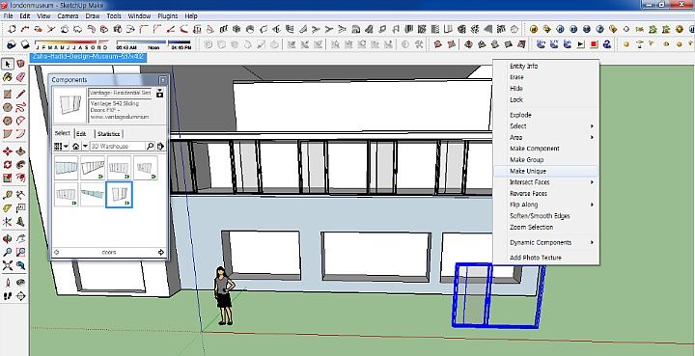Choose Make Unique from context menu

tap(546, 171)
